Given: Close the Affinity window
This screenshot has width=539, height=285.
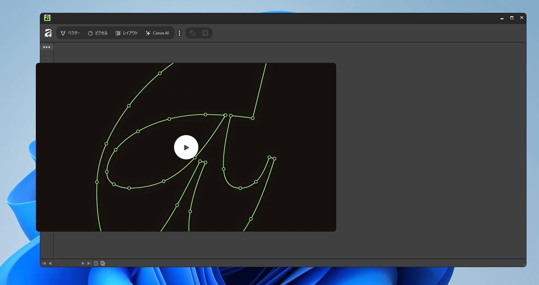Looking at the screenshot, I should click(x=522, y=18).
